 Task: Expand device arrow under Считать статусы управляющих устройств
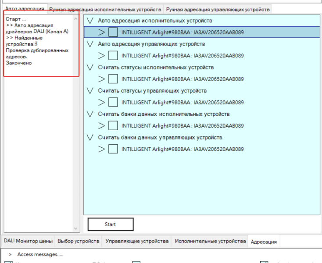(x=101, y=103)
